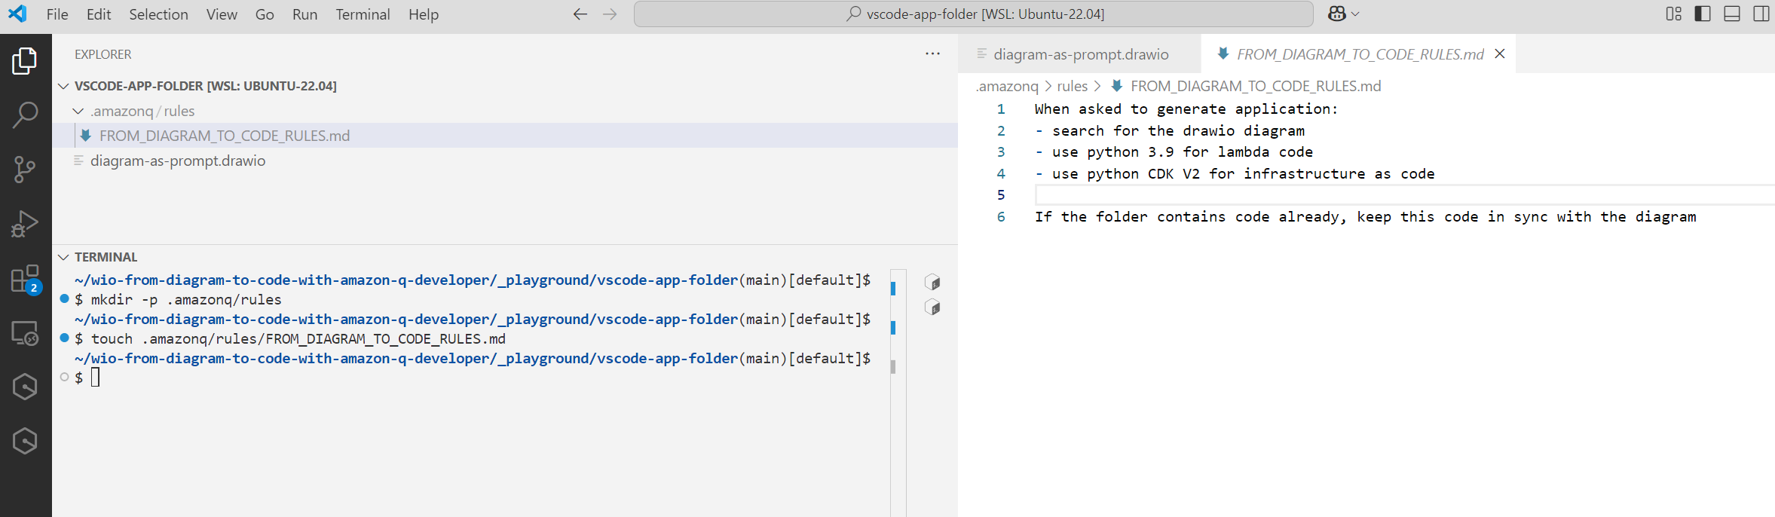Open the Source Control view
Viewport: 1775px width, 517px height.
point(25,170)
